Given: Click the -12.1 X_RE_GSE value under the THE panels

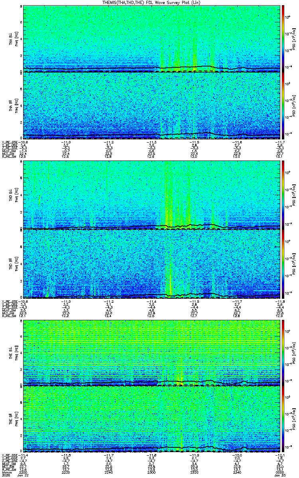Looking at the screenshot, I should point(280,455).
